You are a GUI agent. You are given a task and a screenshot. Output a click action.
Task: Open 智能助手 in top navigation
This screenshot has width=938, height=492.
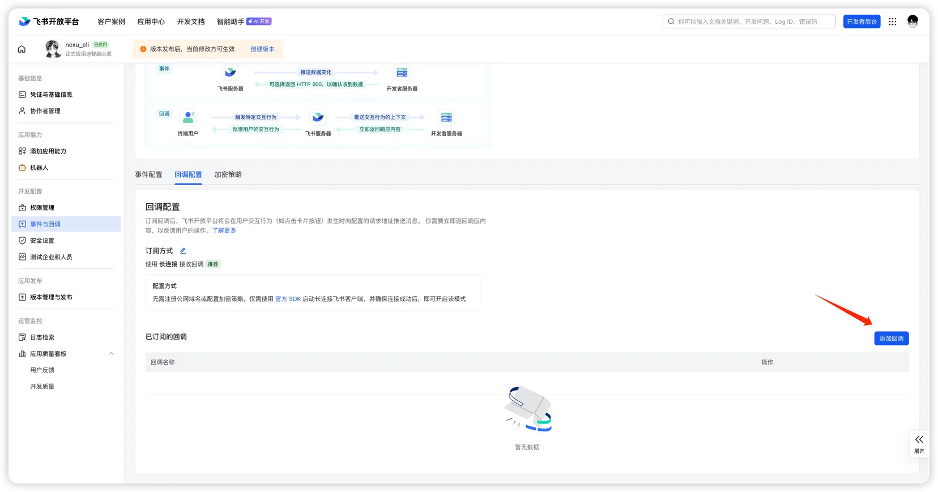[x=231, y=22]
